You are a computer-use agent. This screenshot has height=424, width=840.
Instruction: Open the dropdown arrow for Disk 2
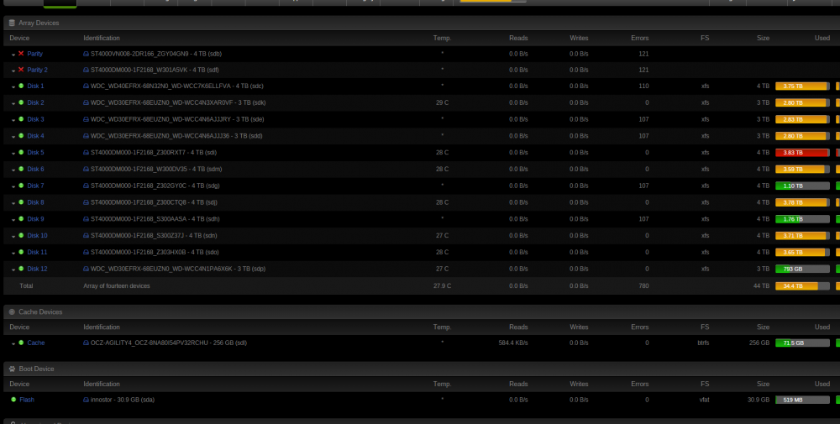click(13, 103)
